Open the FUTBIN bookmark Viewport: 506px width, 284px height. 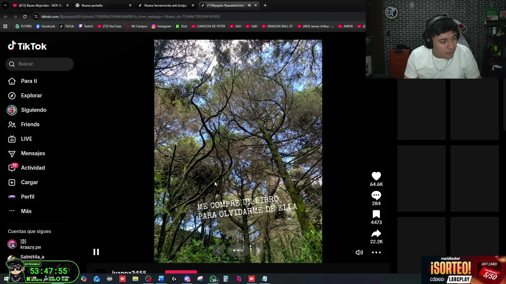pos(23,26)
